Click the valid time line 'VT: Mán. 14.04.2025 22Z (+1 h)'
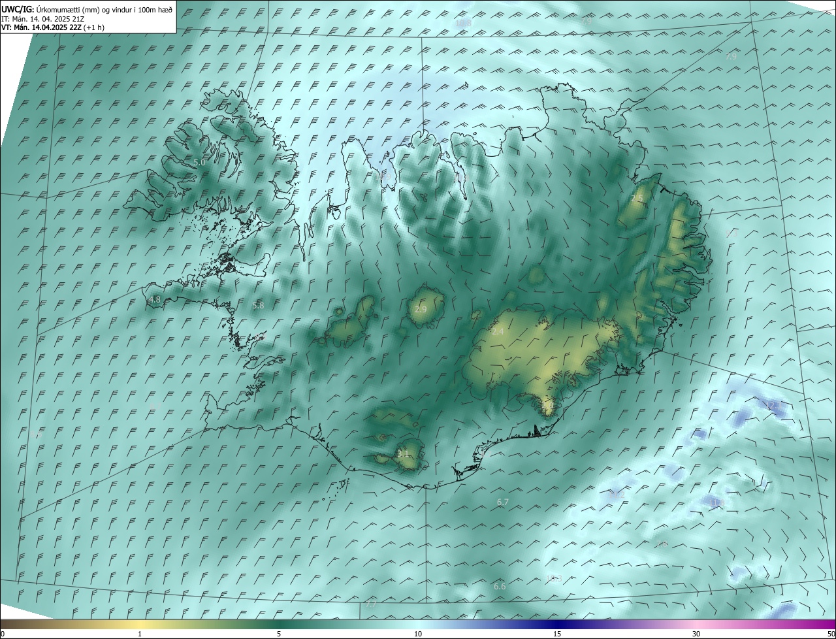This screenshot has height=639, width=836. coord(53,27)
